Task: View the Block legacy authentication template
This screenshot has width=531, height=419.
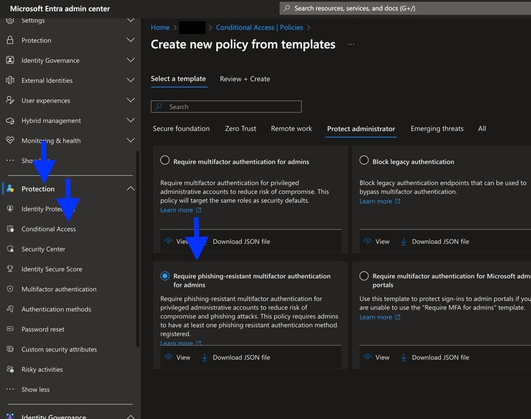Action: coord(378,242)
